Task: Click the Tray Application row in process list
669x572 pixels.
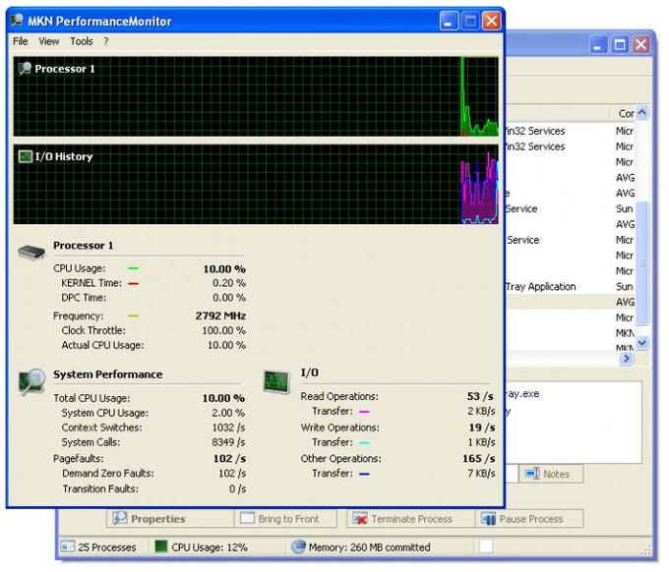Action: (570, 286)
